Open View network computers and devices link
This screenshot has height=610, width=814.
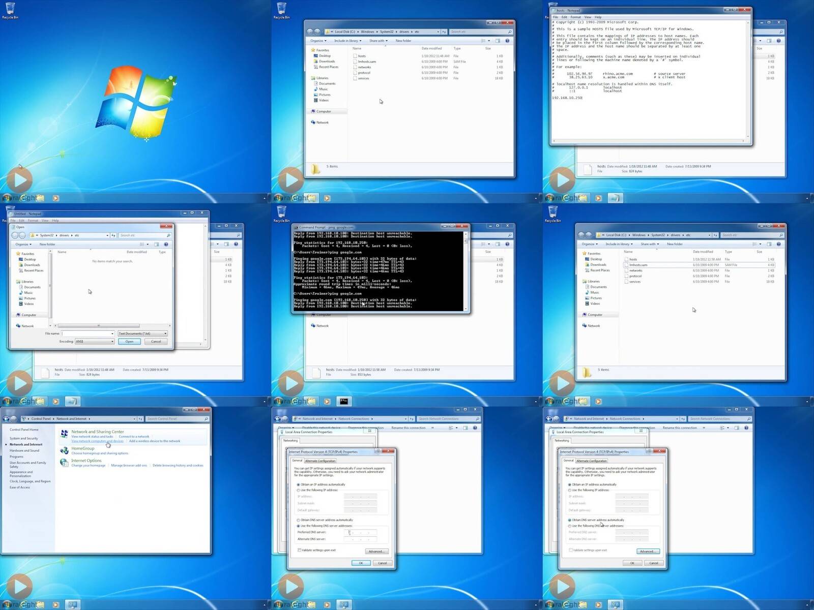tap(97, 441)
